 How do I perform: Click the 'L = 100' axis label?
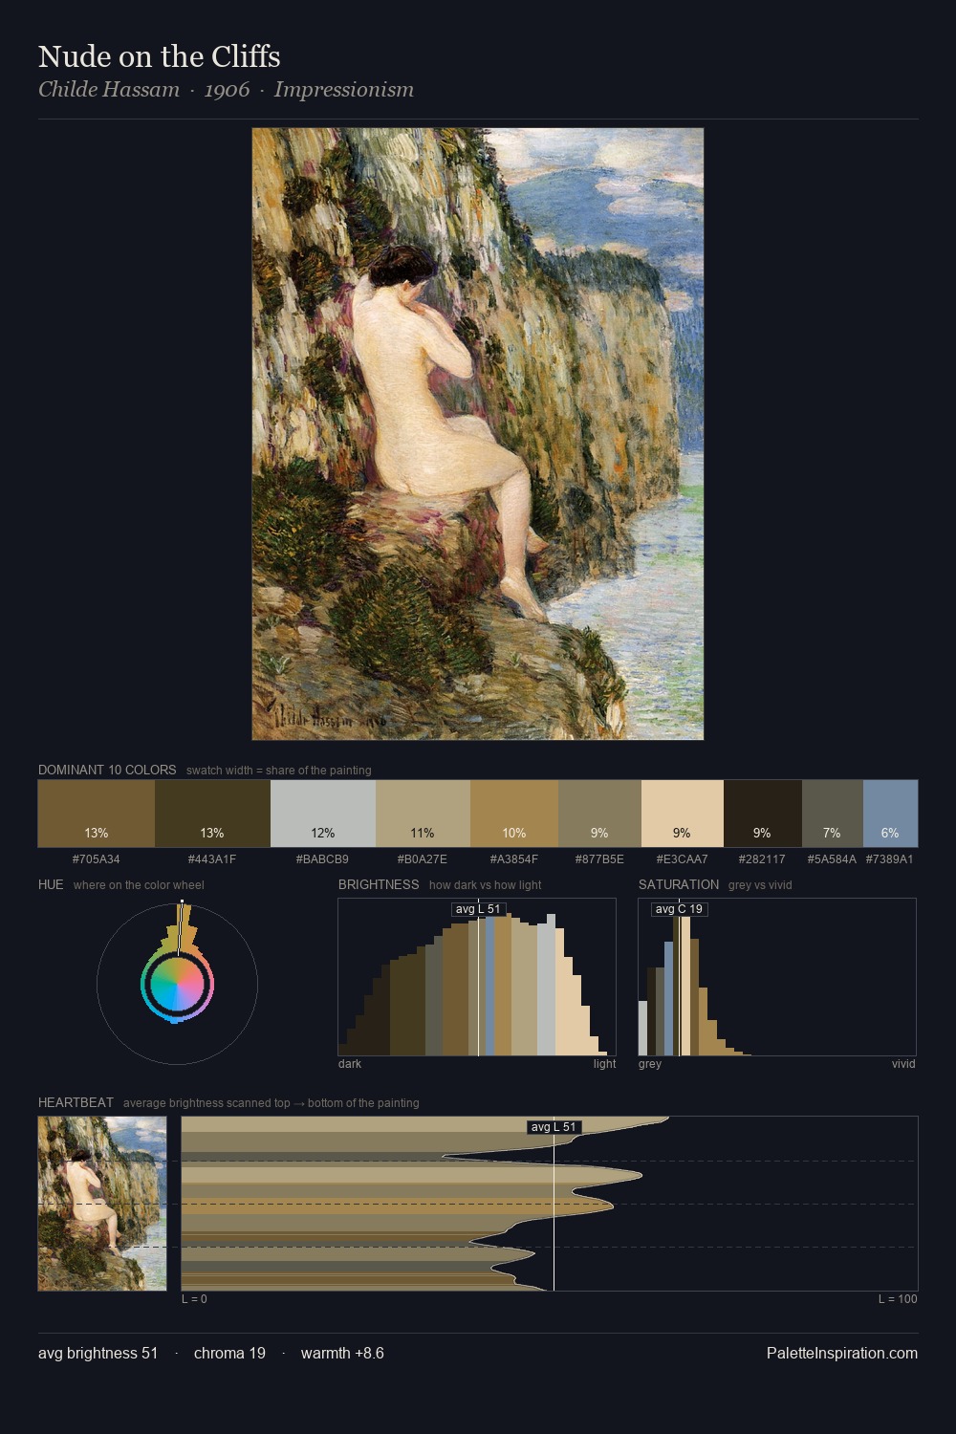point(898,1299)
